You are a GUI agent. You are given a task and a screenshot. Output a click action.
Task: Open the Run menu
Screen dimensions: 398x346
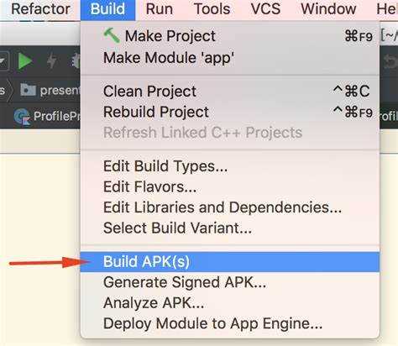tap(160, 9)
